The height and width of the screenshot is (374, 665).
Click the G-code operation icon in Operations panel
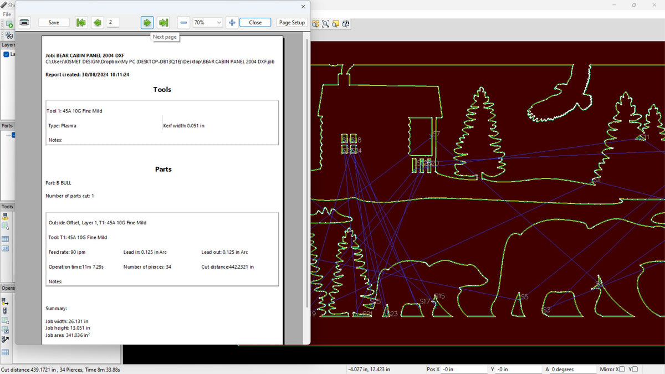point(5,321)
